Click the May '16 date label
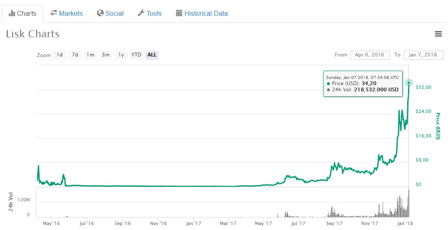This screenshot has width=448, height=230. pyautogui.click(x=52, y=223)
